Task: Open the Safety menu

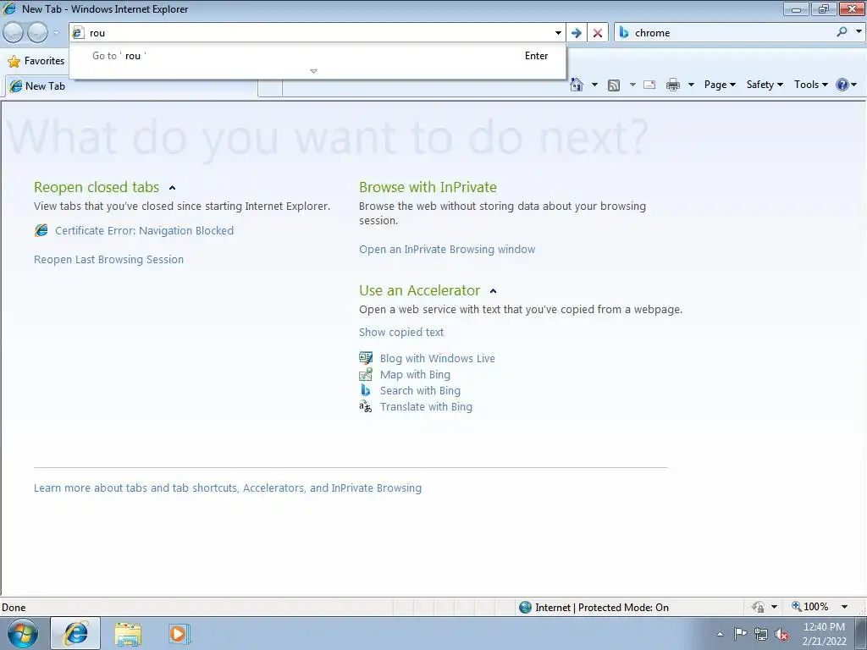Action: coord(765,85)
